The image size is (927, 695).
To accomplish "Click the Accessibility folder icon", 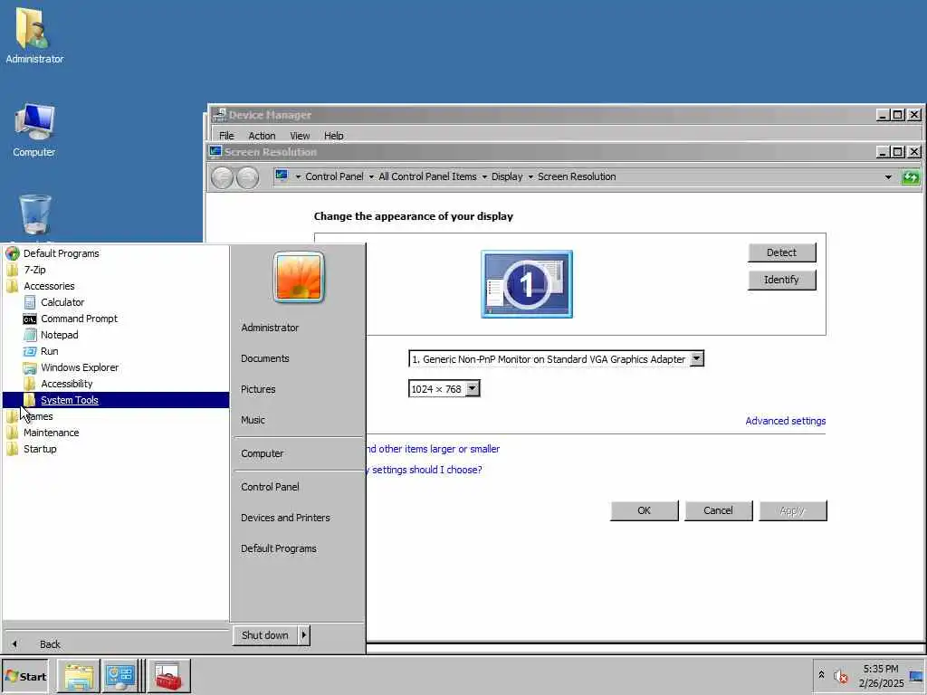I will point(30,384).
